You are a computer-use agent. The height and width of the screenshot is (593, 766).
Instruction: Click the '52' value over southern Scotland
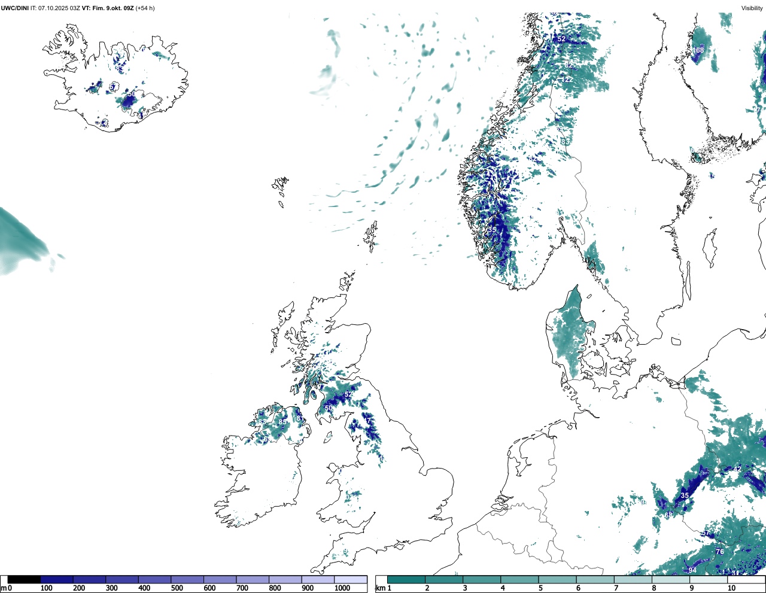348,394
